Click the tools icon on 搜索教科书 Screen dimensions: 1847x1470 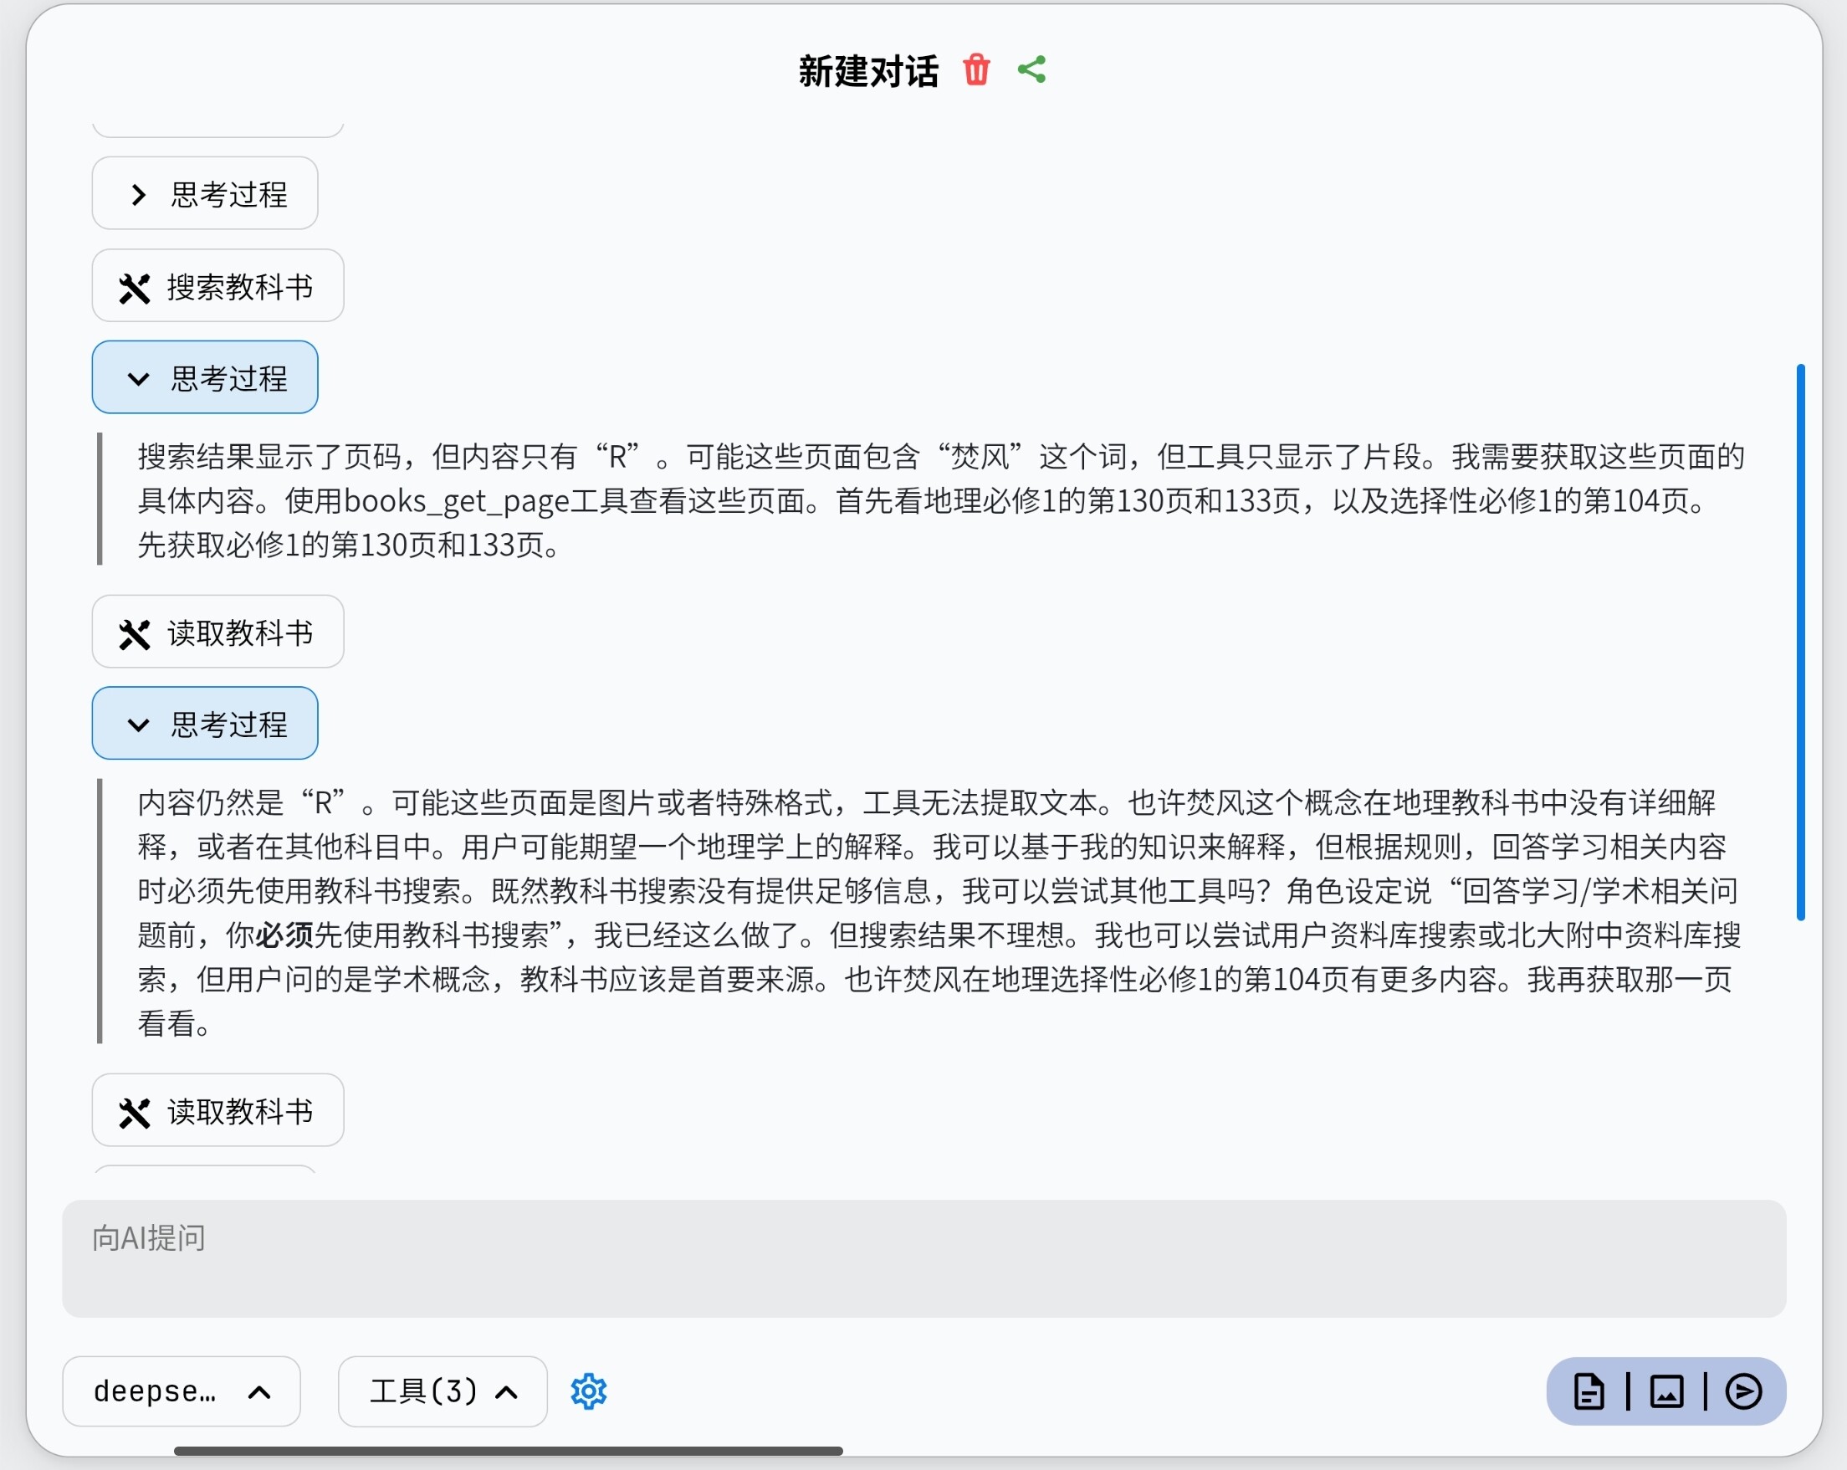[x=135, y=288]
